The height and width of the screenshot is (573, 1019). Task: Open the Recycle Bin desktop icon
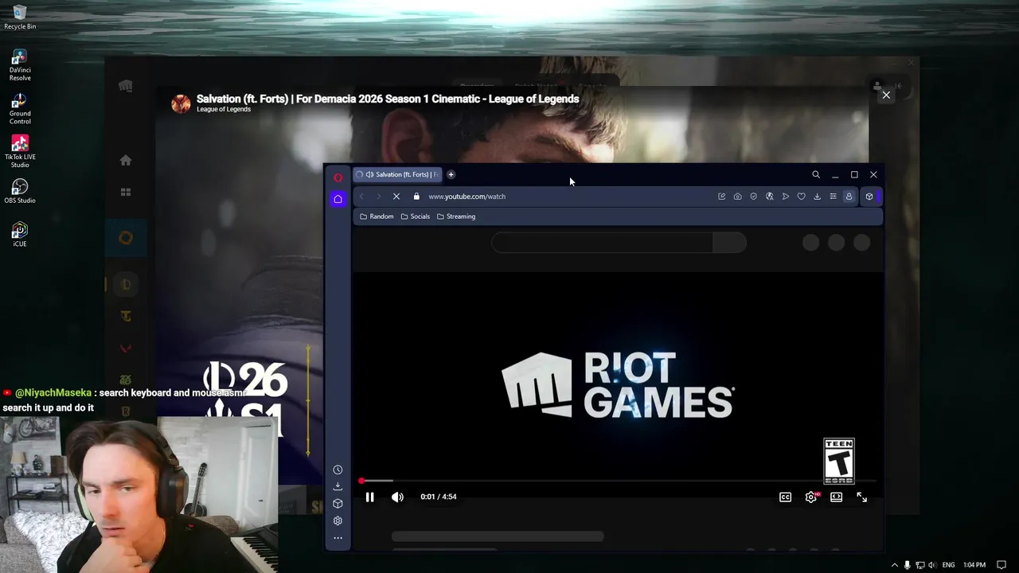point(20,18)
